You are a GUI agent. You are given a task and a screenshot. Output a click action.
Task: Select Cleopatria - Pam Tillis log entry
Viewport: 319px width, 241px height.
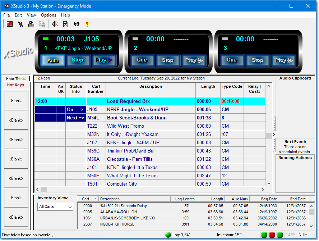(150, 159)
